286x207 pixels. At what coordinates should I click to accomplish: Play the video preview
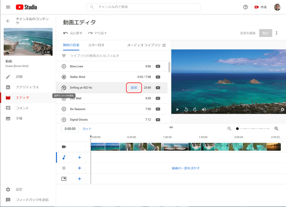pos(178,110)
